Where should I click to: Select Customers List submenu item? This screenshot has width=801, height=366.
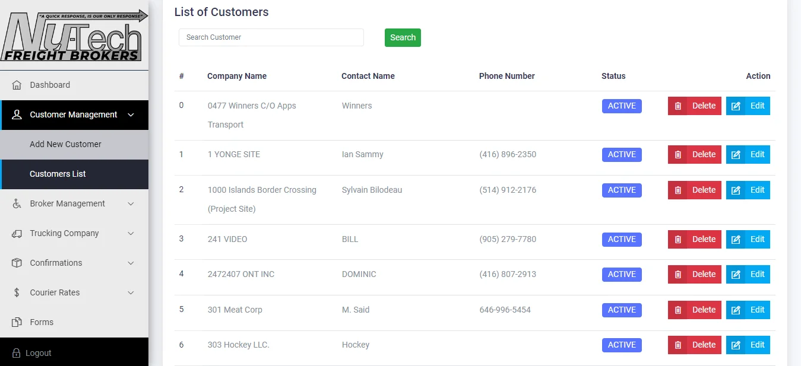[58, 174]
